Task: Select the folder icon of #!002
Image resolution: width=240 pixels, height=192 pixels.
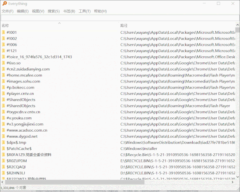Action: [x=3, y=39]
